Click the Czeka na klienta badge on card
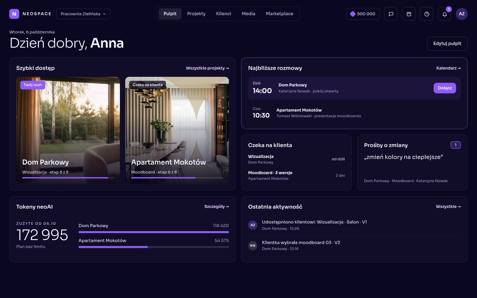The image size is (477, 298). [147, 85]
